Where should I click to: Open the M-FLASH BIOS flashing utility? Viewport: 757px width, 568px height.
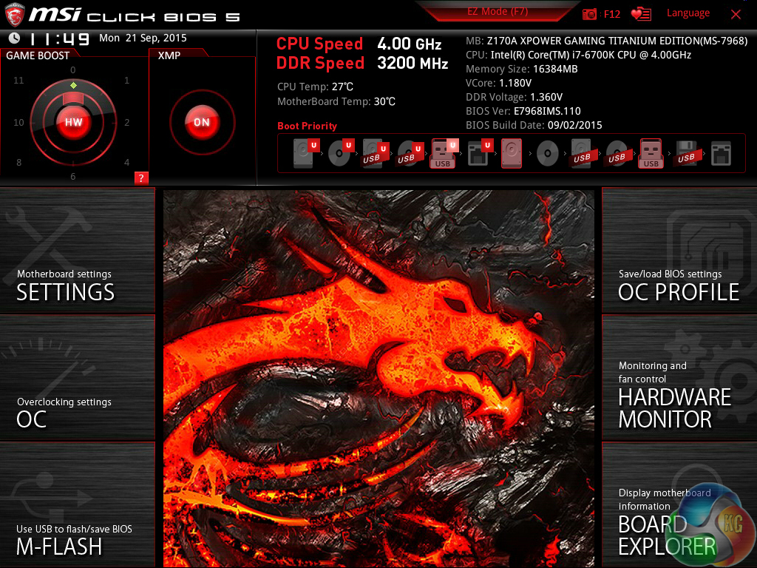pos(77,505)
